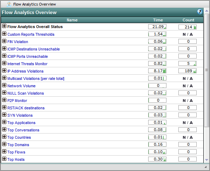This screenshot has height=171, width=210.
Task: Open the Top Conversations link
Action: (23, 130)
